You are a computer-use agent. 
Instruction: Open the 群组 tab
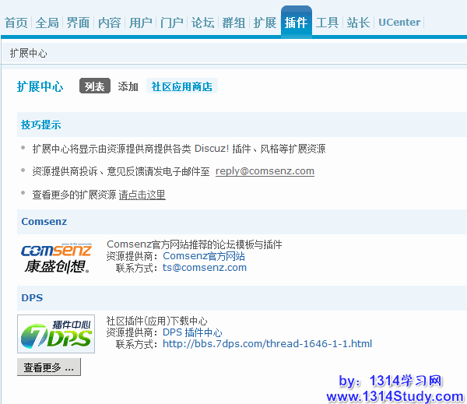click(233, 23)
